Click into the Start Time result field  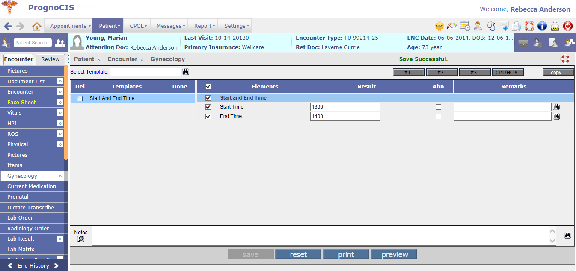point(345,107)
